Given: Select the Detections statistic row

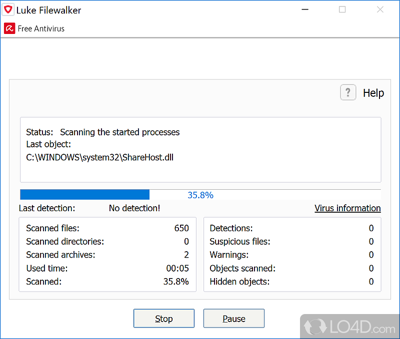Looking at the screenshot, I should coord(291,228).
